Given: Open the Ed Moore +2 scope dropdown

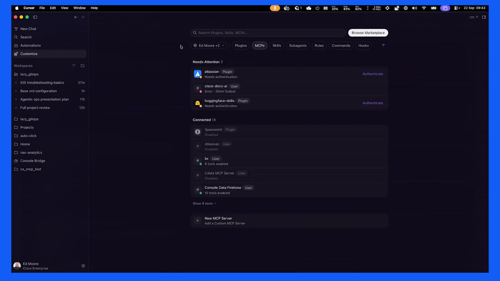Looking at the screenshot, I should 209,46.
